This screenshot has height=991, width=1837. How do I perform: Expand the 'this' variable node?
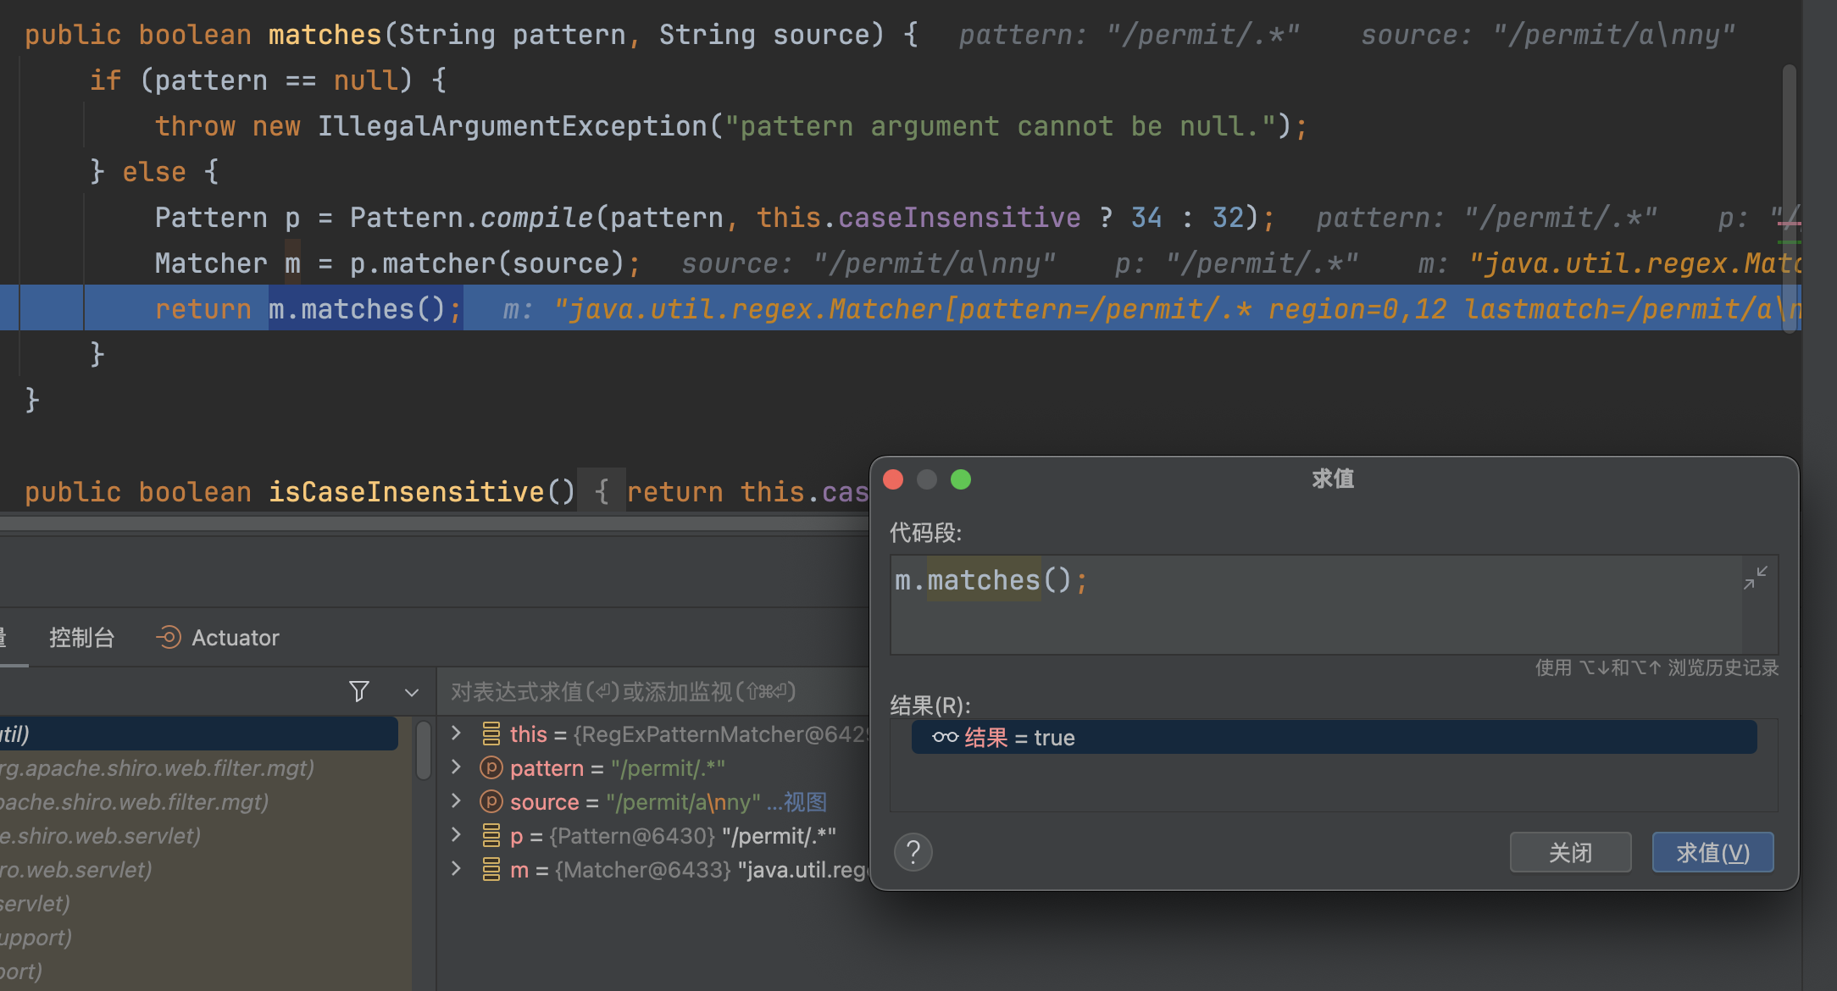(x=456, y=734)
